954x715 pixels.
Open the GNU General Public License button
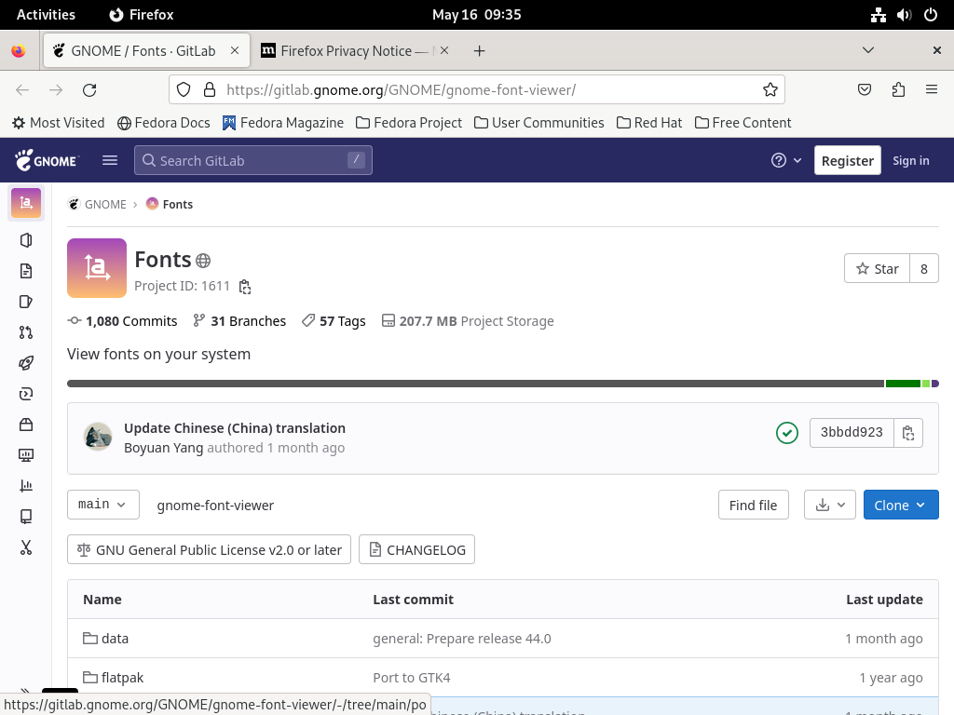pyautogui.click(x=209, y=549)
